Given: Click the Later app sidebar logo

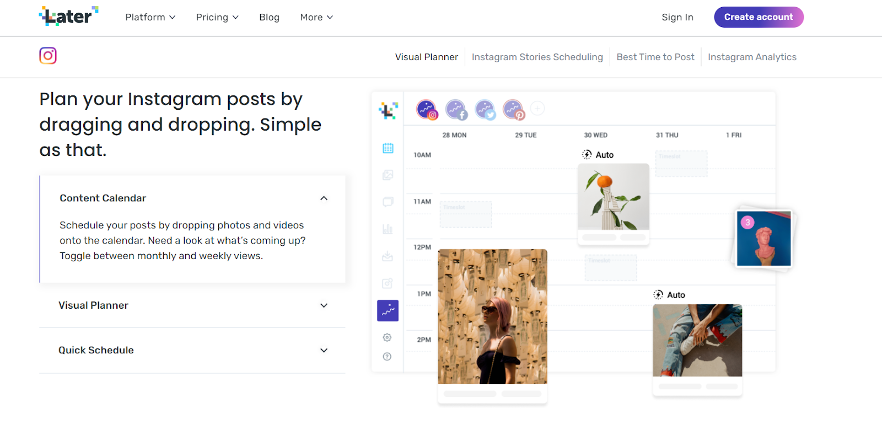Looking at the screenshot, I should 388,110.
